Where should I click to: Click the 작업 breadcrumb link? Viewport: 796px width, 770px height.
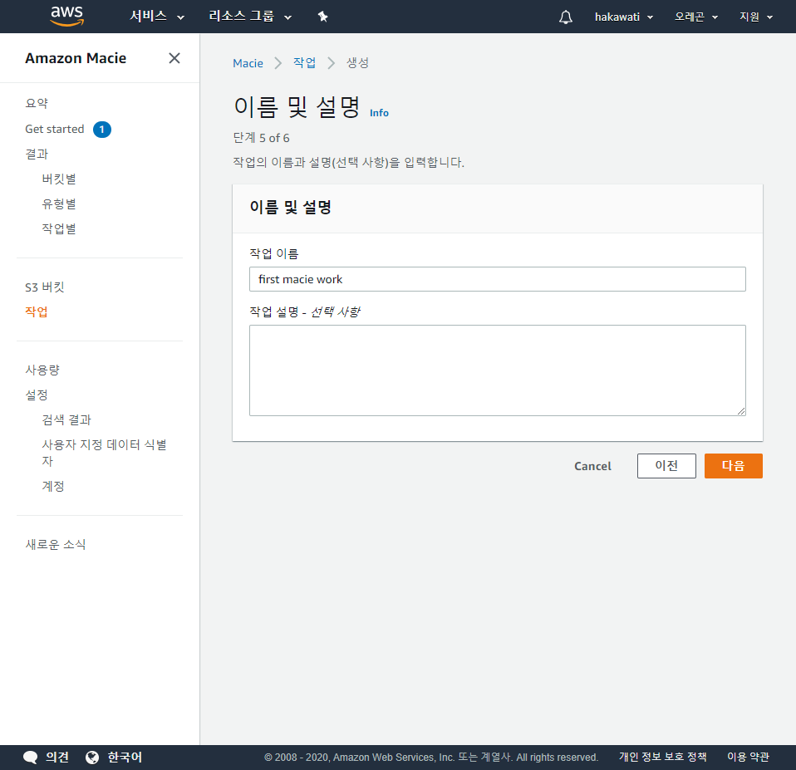click(305, 63)
